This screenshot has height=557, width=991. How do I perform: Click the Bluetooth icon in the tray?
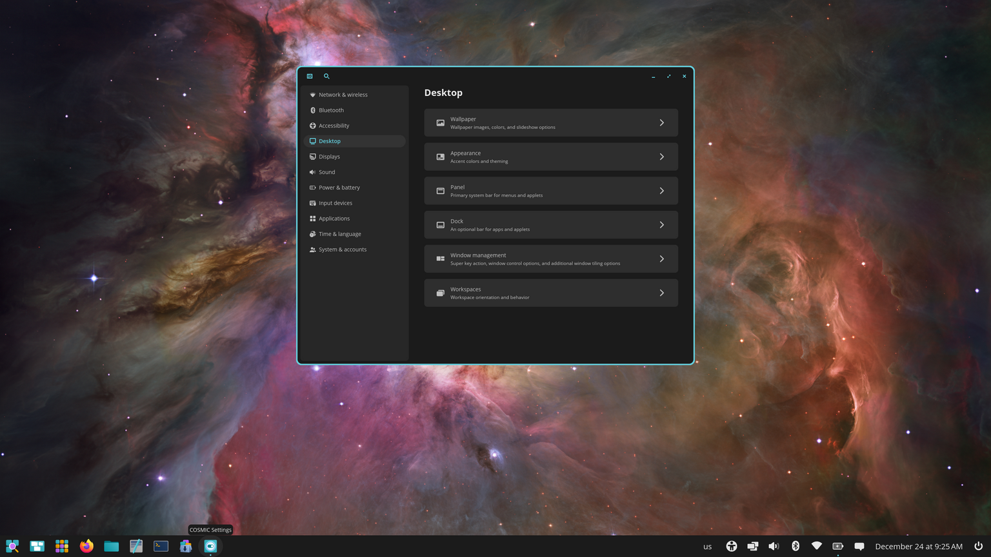pyautogui.click(x=796, y=546)
